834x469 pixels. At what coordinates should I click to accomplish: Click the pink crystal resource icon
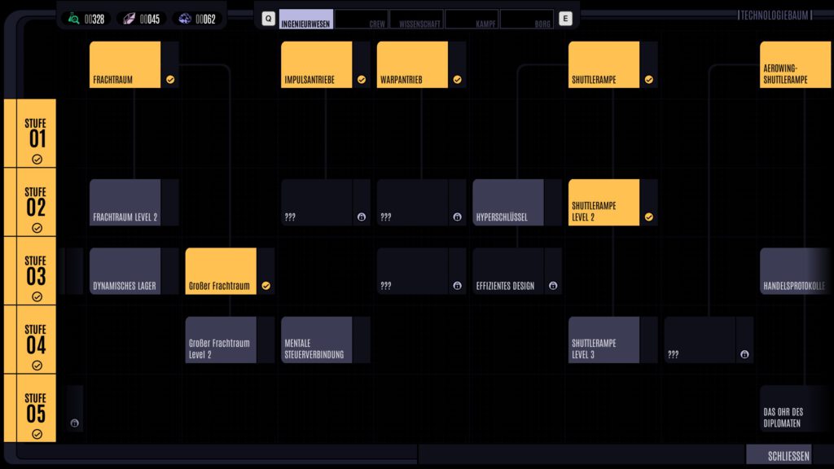tap(129, 19)
